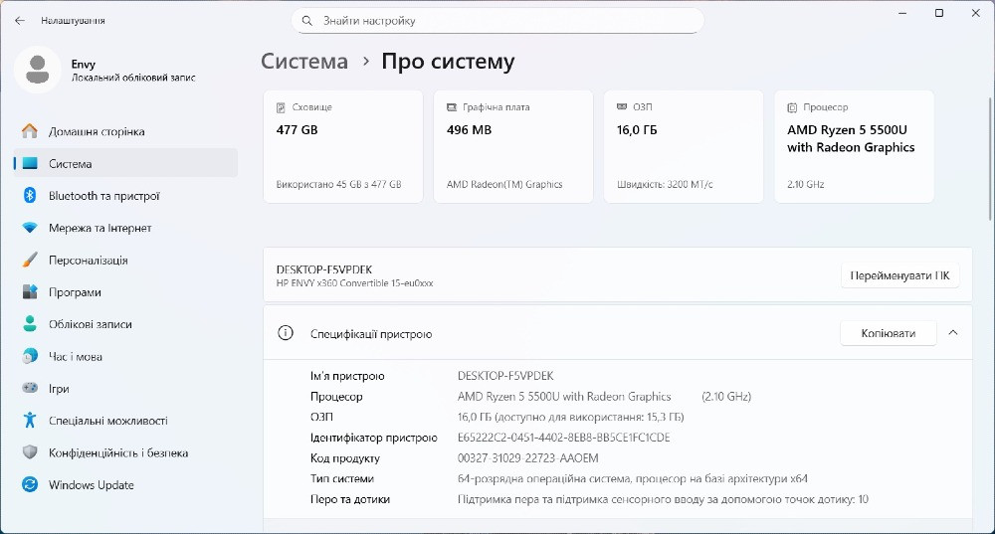This screenshot has width=995, height=534.
Task: Open the Графічна плата 496 MB card
Action: click(x=513, y=146)
